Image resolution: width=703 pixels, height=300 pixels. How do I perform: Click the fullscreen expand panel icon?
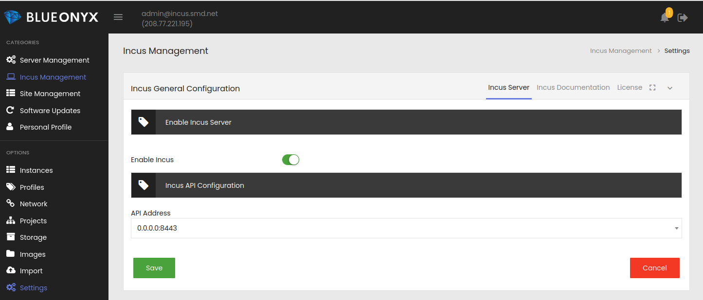pos(653,87)
